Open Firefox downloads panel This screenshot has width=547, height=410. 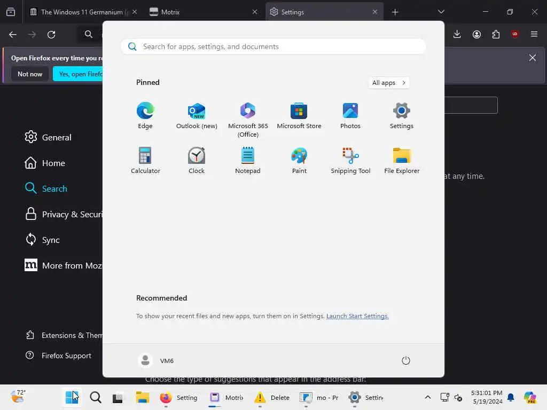coord(457,34)
